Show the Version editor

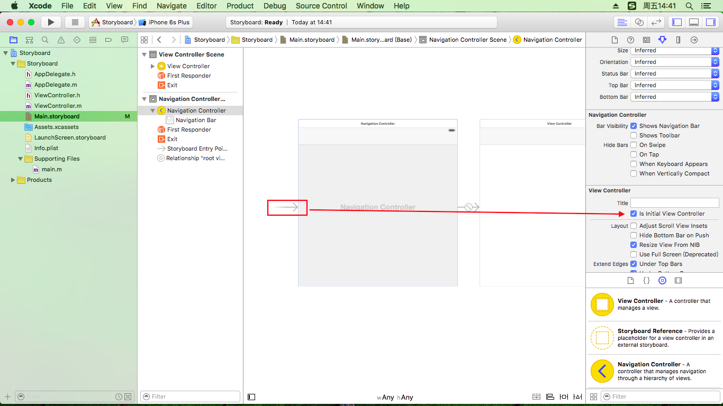655,22
